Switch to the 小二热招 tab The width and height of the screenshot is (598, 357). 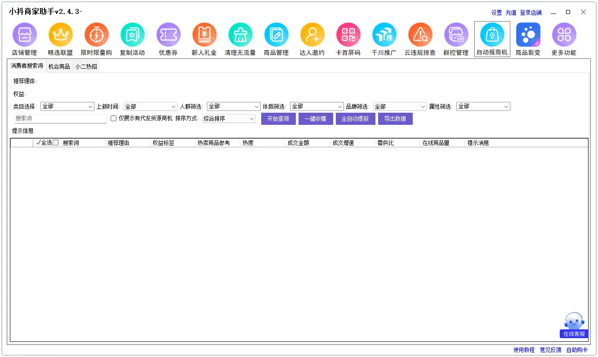coord(86,66)
